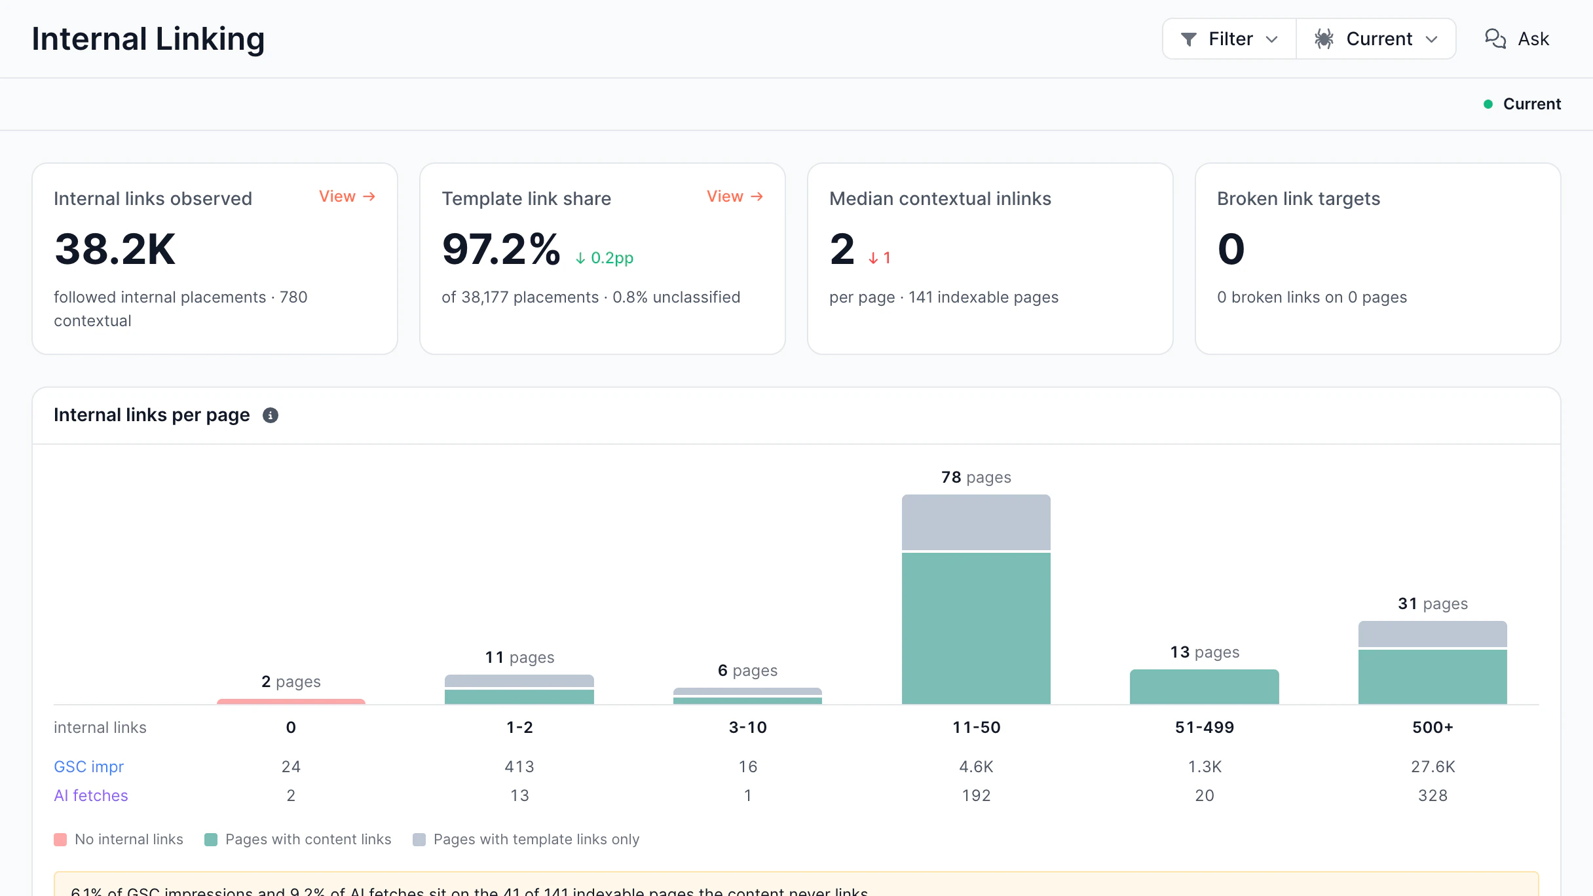Click the Pages with content links swatch

(211, 840)
